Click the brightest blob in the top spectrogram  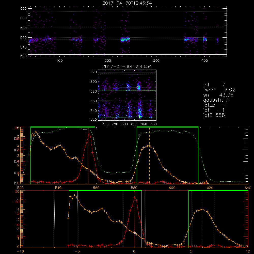point(125,39)
